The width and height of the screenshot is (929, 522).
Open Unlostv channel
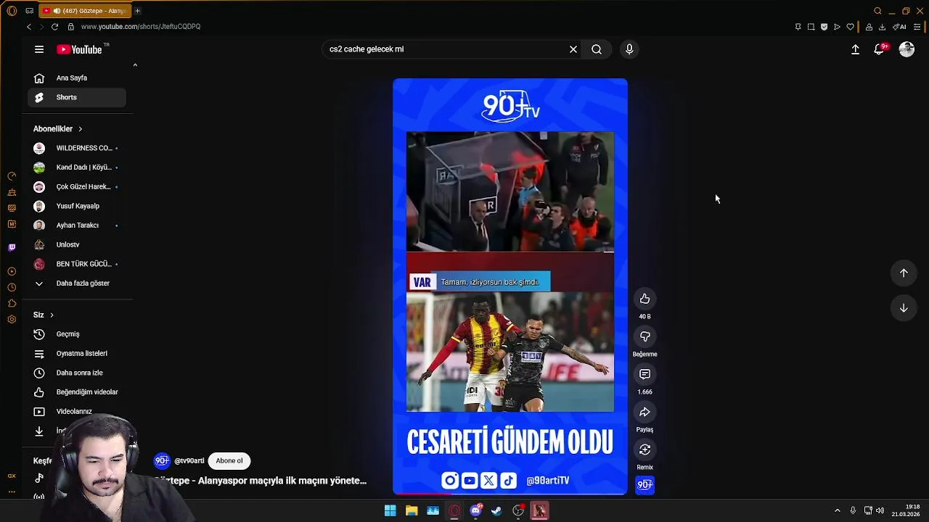click(x=77, y=244)
